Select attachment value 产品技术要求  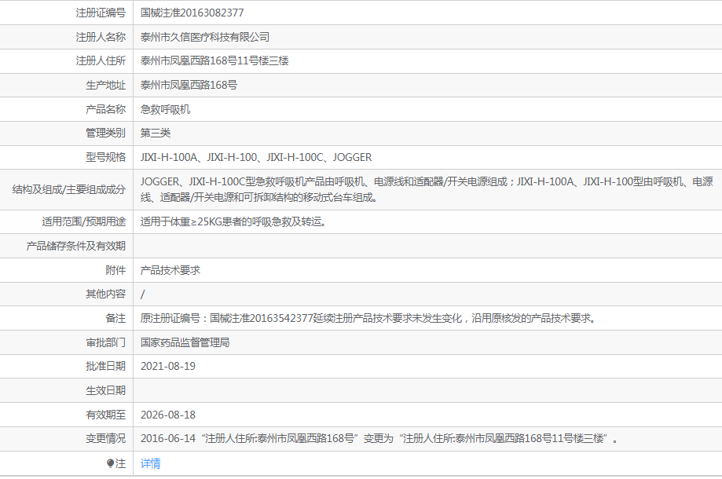[170, 271]
